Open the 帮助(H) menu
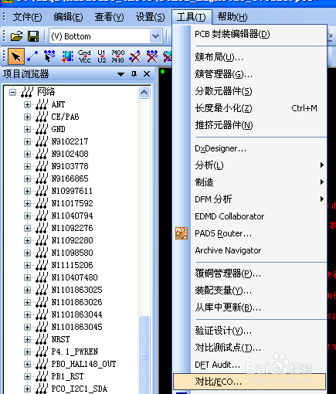Viewport: 336px width, 394px height. coord(232,17)
